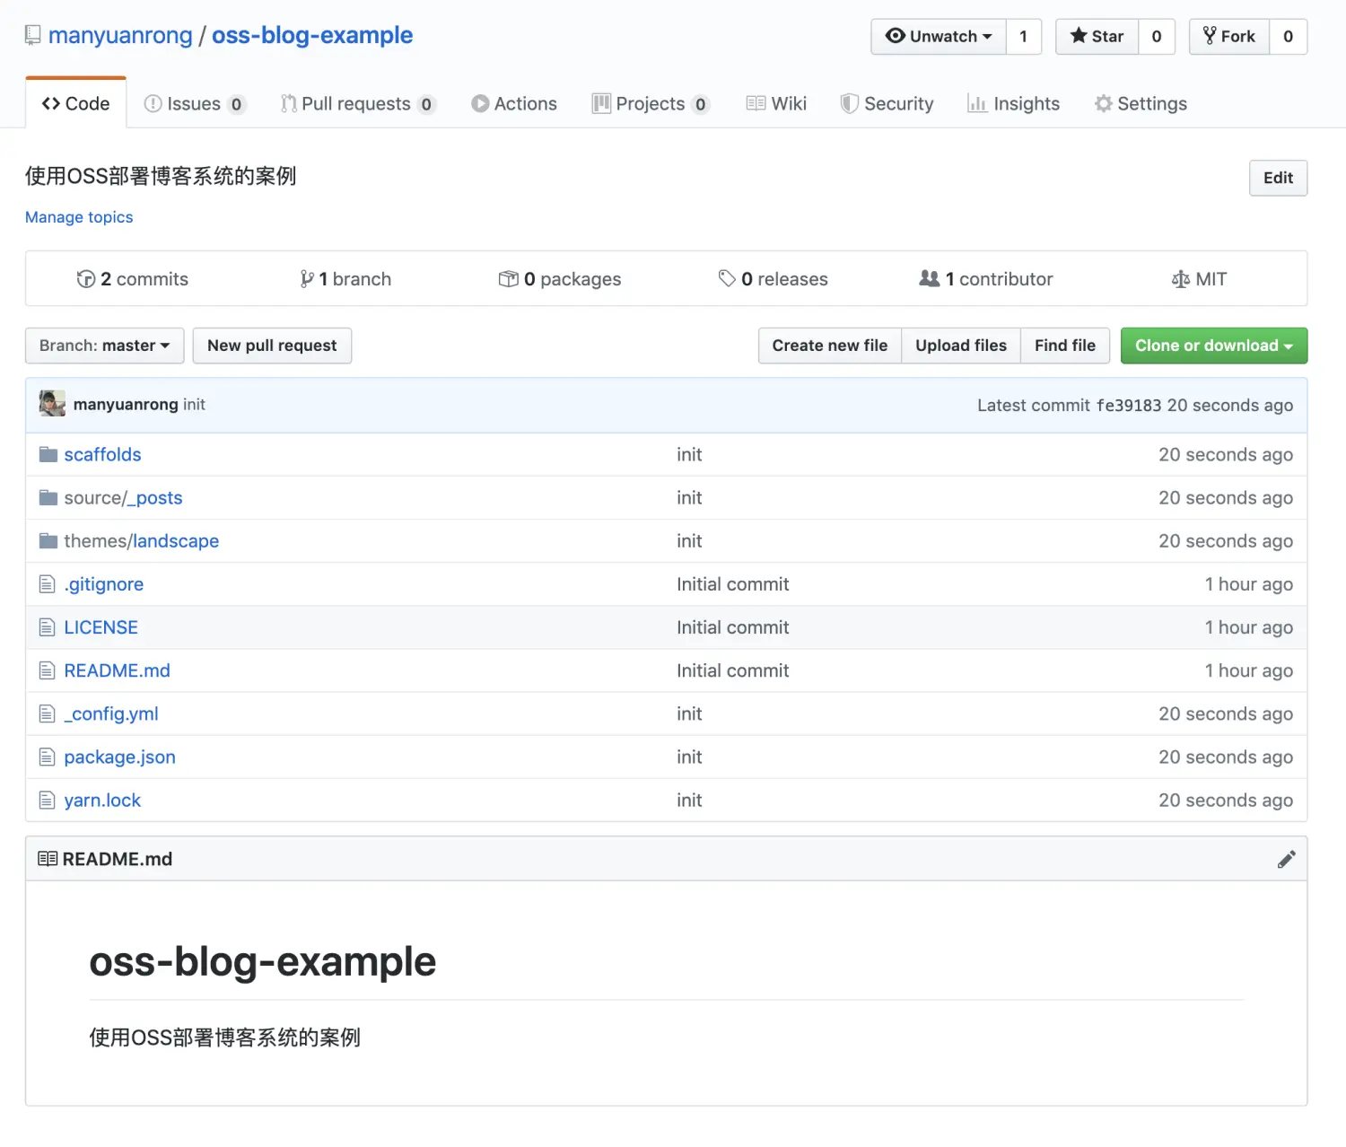The image size is (1346, 1147).
Task: Open the Branch: master dropdown
Action: click(x=104, y=346)
